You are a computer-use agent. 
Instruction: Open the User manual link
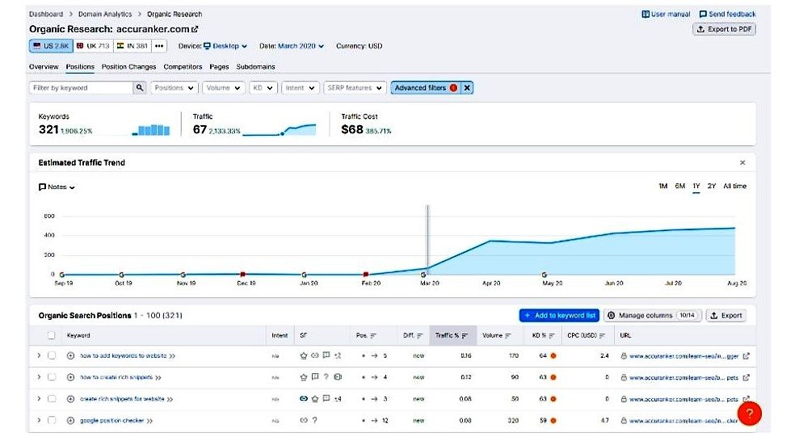tap(666, 15)
